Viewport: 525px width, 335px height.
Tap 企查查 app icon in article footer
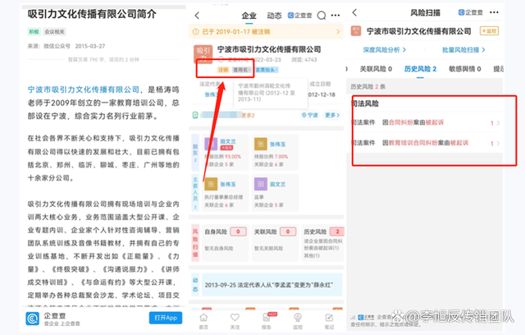click(33, 319)
